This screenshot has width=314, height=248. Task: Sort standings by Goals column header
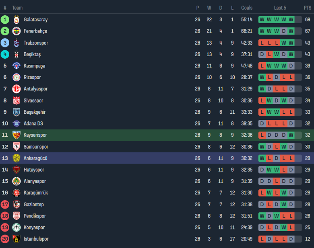[247, 8]
